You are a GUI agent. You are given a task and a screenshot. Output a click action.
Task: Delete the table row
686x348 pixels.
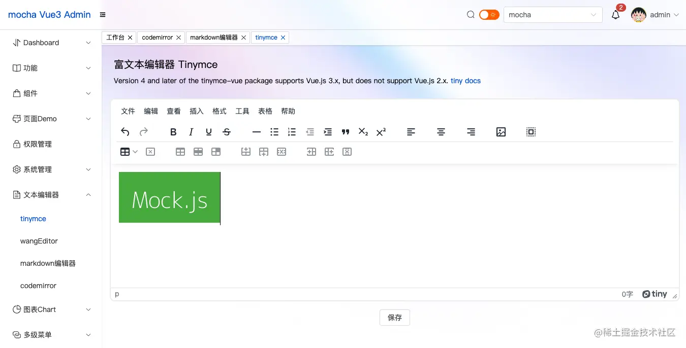(282, 152)
